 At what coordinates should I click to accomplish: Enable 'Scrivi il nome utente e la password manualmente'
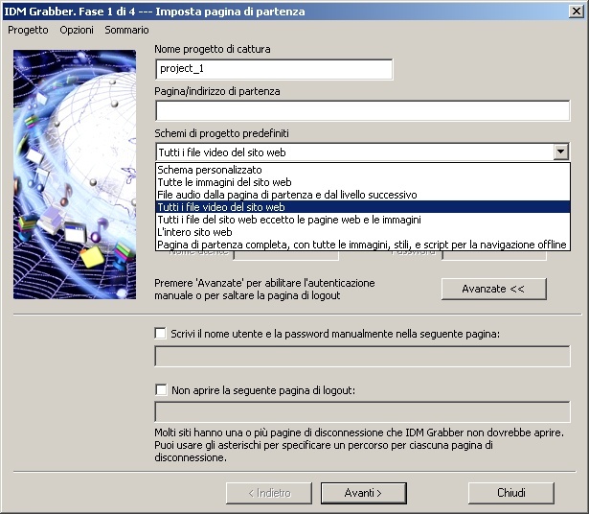coord(161,333)
